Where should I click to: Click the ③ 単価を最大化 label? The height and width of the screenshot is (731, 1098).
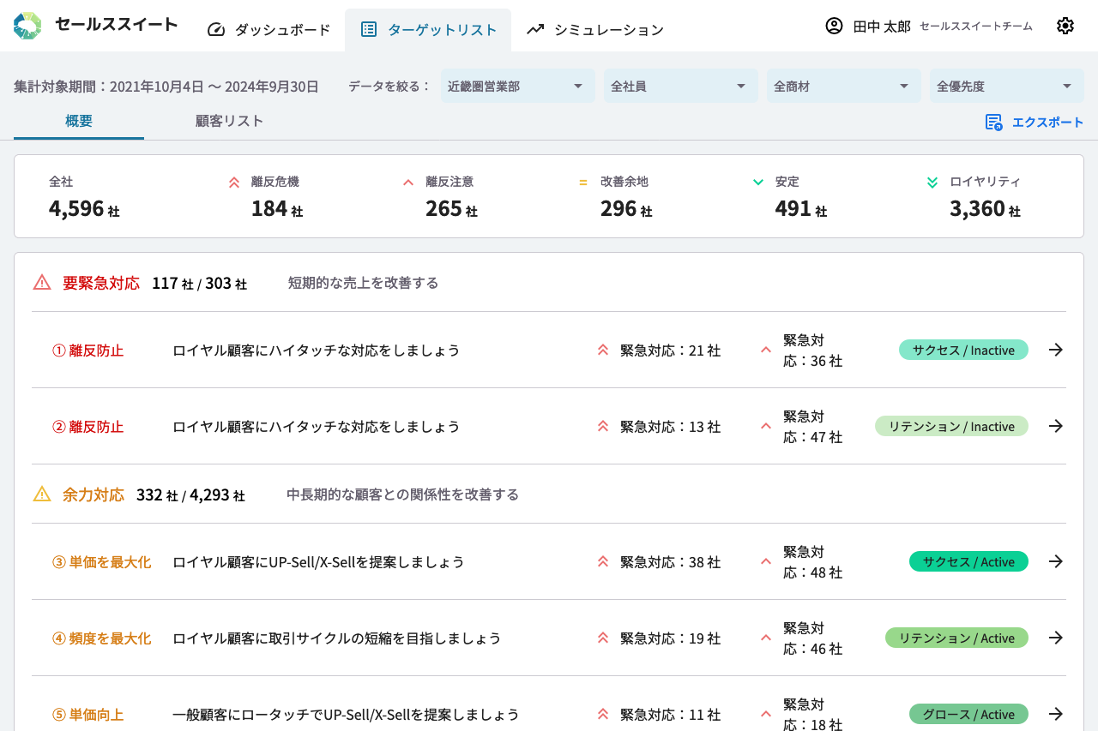tap(102, 562)
